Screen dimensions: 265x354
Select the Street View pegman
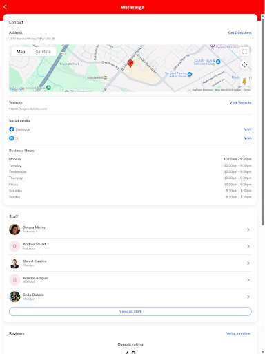point(244,82)
